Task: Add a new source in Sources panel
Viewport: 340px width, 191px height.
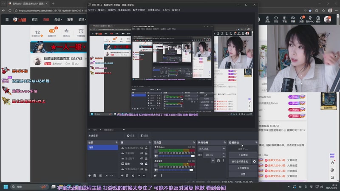Action: click(122, 176)
